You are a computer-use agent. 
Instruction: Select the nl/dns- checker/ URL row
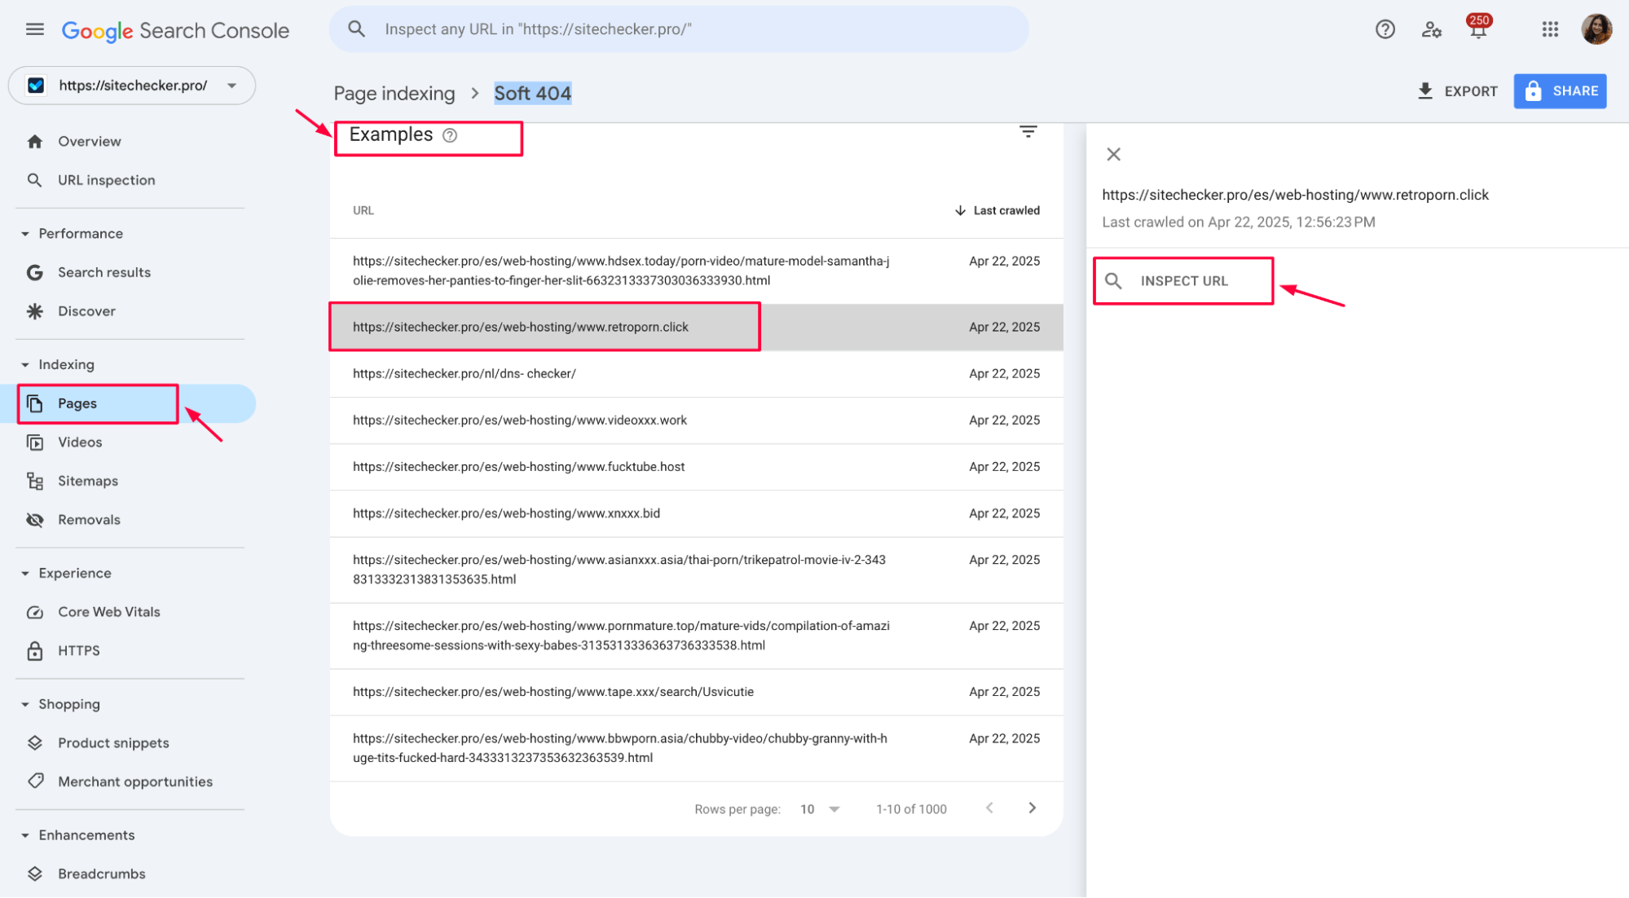(x=696, y=374)
